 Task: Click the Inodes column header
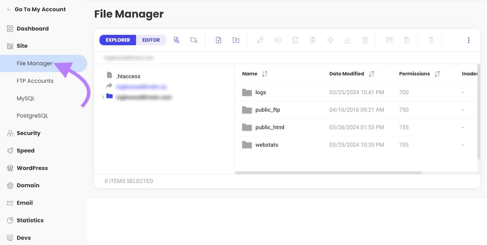[x=469, y=74]
